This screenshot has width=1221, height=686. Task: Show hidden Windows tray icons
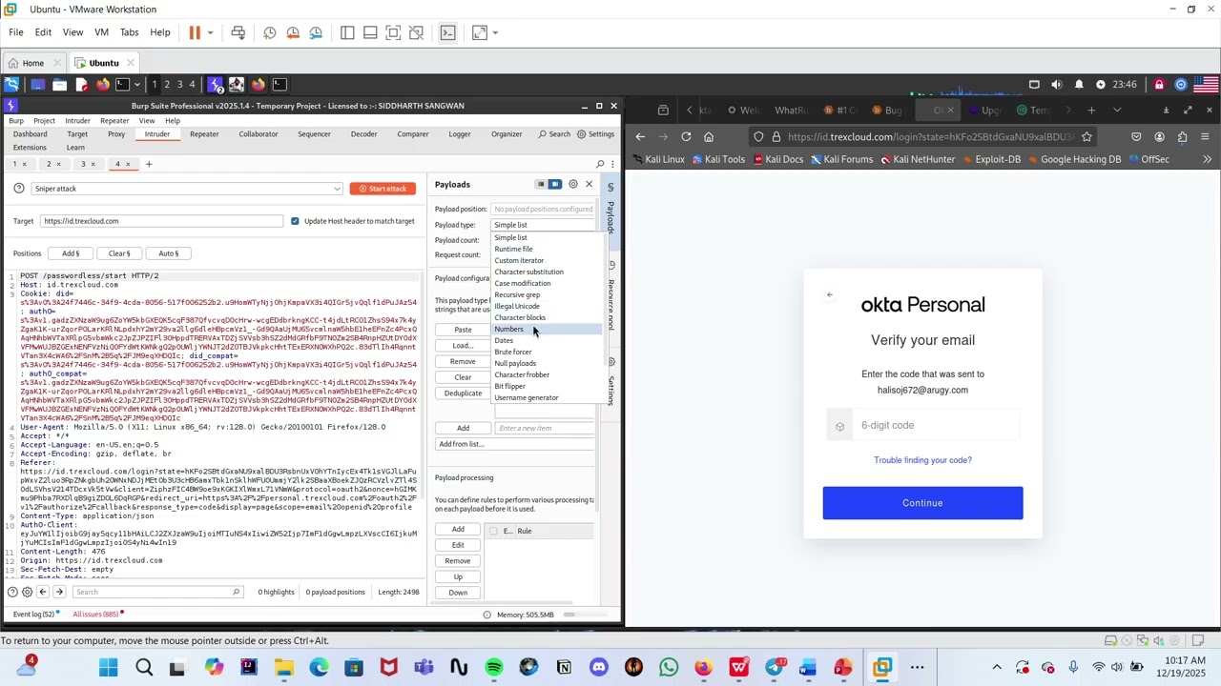point(997,668)
